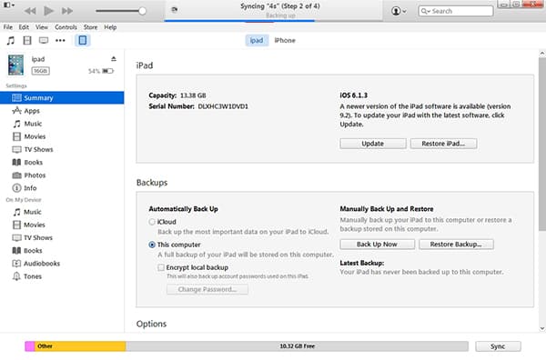Show more media types via ellipsis
The width and height of the screenshot is (546, 360).
pyautogui.click(x=60, y=40)
